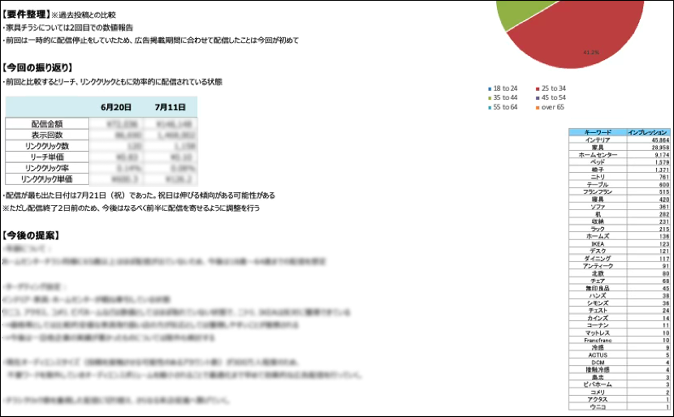This screenshot has width=674, height=417.
Task: Select the 7月11日 column header
Action: click(x=170, y=107)
